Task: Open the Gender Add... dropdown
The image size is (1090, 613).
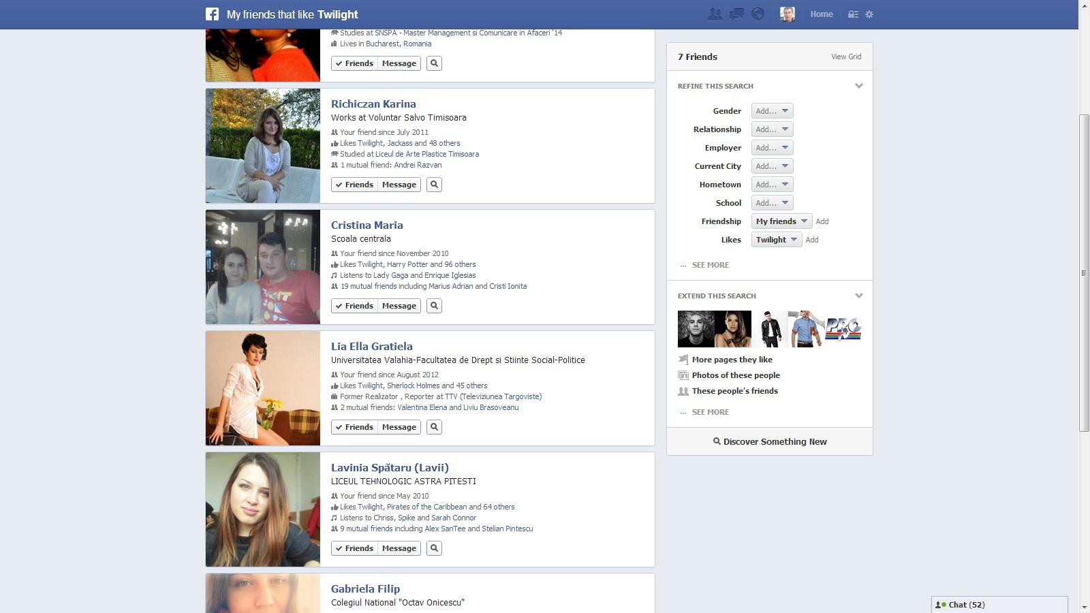Action: click(772, 110)
